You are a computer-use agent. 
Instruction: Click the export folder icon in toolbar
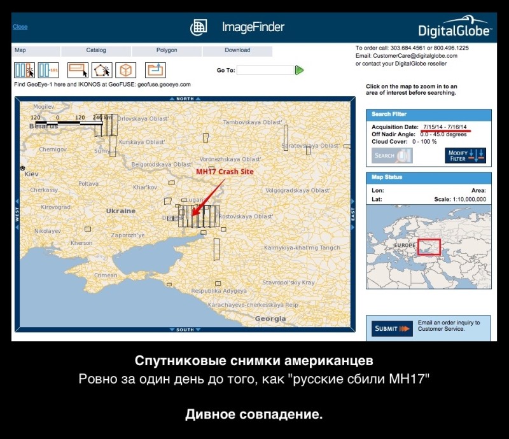point(155,70)
